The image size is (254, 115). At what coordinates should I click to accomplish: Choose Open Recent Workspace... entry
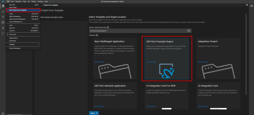click(x=23, y=19)
